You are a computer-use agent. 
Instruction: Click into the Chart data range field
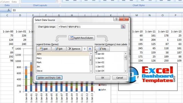pyautogui.click(x=89, y=27)
